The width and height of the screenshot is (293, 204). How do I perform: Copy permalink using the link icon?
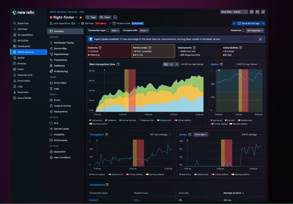click(x=263, y=12)
